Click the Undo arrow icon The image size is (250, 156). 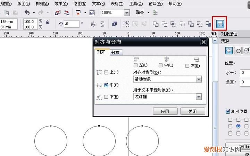point(27,12)
